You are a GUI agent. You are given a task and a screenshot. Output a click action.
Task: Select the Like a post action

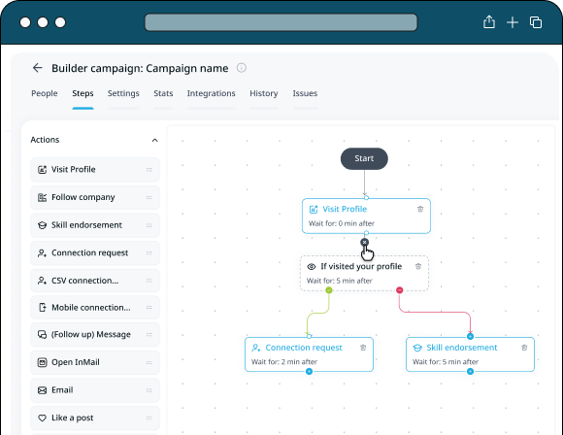95,418
